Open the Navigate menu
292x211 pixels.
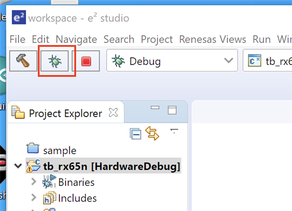(x=76, y=39)
